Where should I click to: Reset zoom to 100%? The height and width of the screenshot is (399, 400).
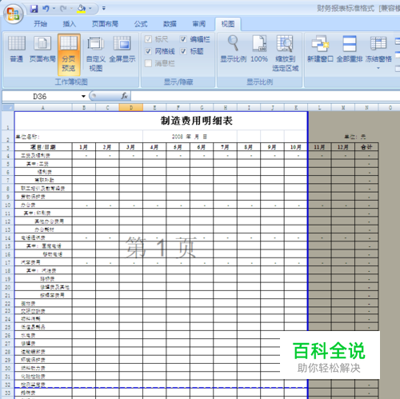(x=259, y=49)
